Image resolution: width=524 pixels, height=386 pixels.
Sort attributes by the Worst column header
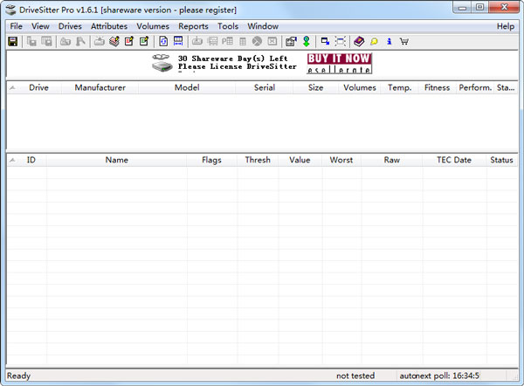pos(341,160)
